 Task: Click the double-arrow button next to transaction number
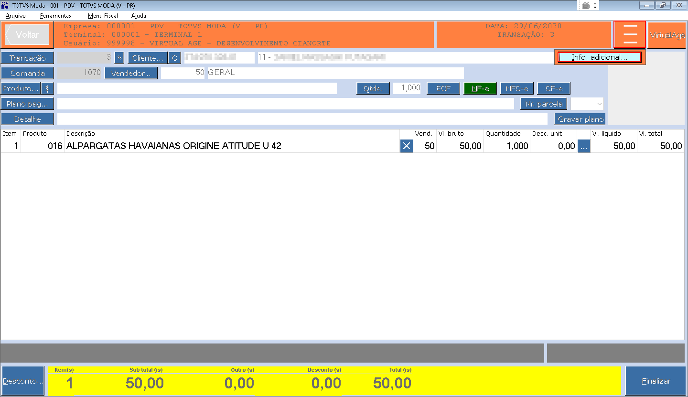(119, 58)
